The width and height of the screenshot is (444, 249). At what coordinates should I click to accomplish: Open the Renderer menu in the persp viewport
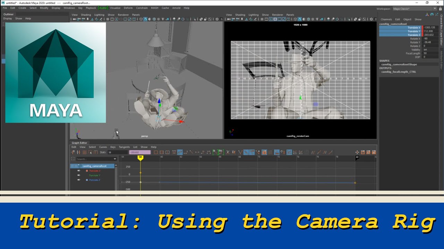[x=123, y=15]
